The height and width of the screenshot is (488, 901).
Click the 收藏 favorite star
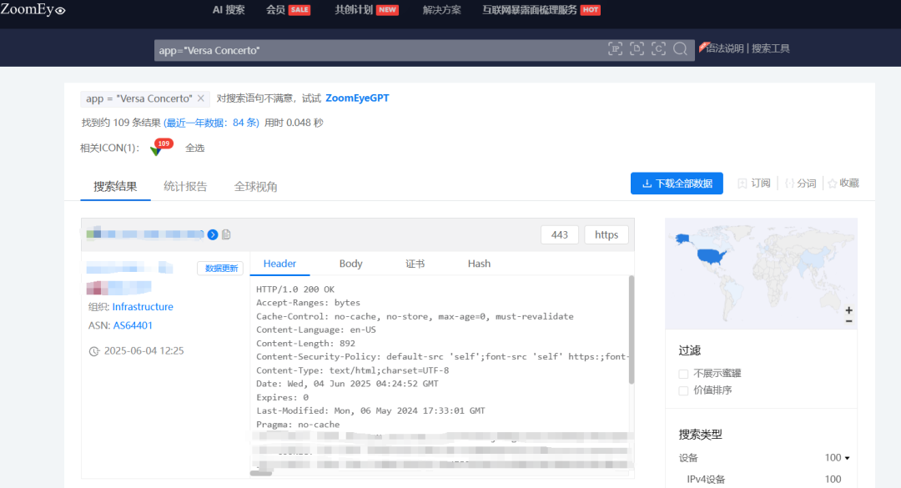point(832,184)
